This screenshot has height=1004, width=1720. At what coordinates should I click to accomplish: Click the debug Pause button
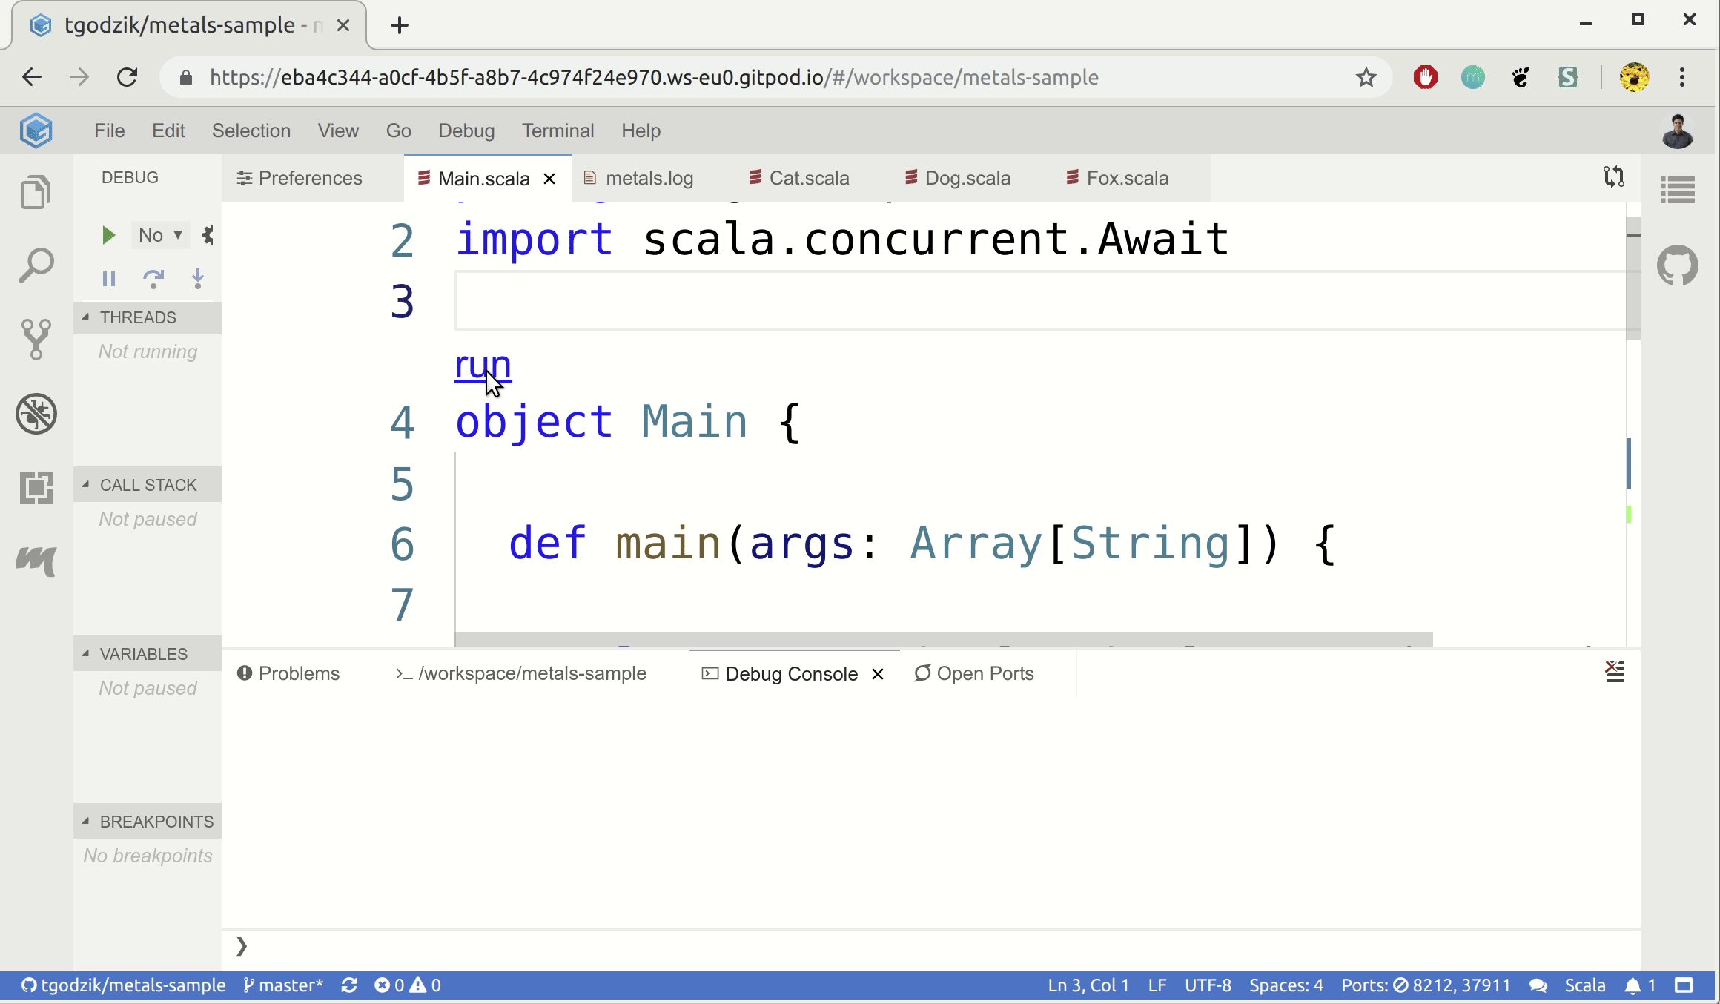[x=109, y=279]
